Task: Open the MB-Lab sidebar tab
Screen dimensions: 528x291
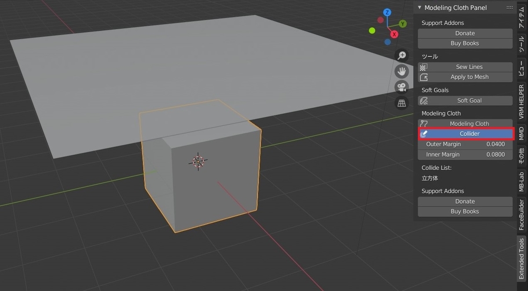Action: pos(521,182)
